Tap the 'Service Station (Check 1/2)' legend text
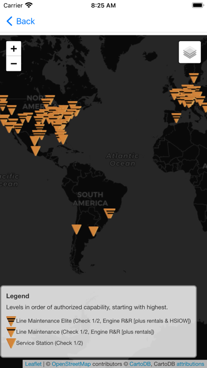 (x=50, y=343)
